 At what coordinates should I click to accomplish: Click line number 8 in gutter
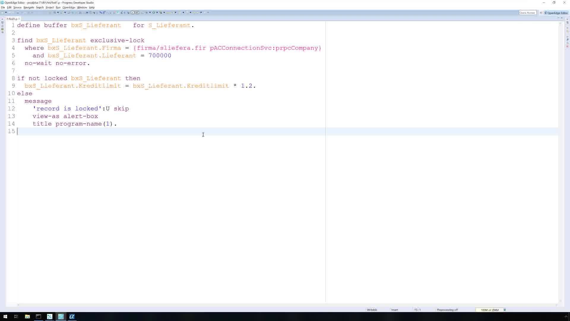click(13, 78)
